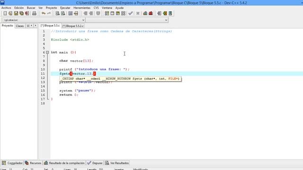Click the Compile and Run toolbar icon
Screen dimensions: 303x170
tap(118, 13)
